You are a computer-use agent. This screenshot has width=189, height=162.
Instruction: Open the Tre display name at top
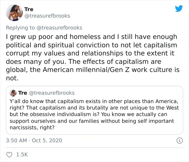pyautogui.click(x=29, y=9)
